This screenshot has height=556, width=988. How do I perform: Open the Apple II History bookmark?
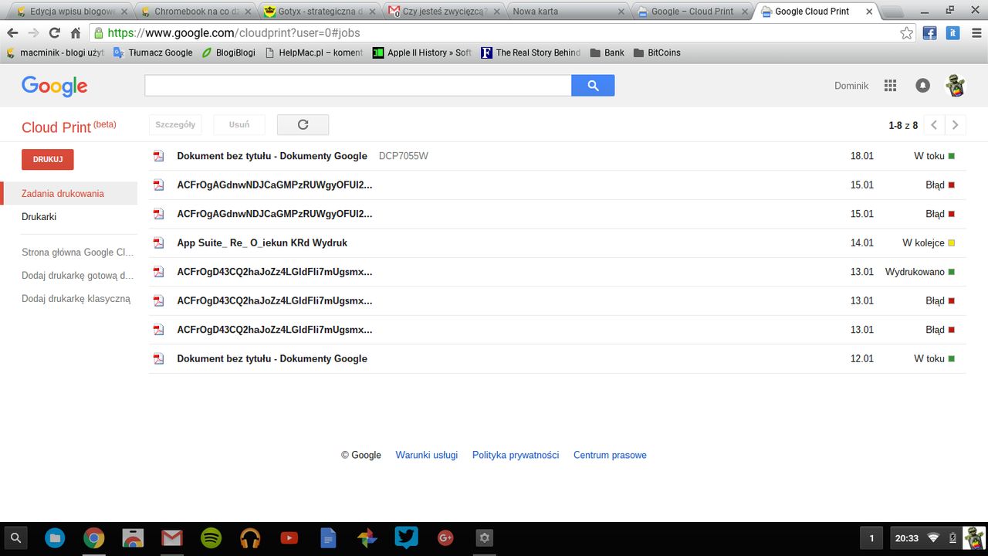click(x=421, y=53)
